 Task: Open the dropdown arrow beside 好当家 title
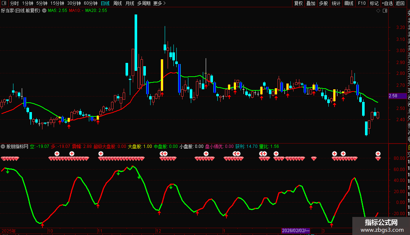click(x=44, y=10)
